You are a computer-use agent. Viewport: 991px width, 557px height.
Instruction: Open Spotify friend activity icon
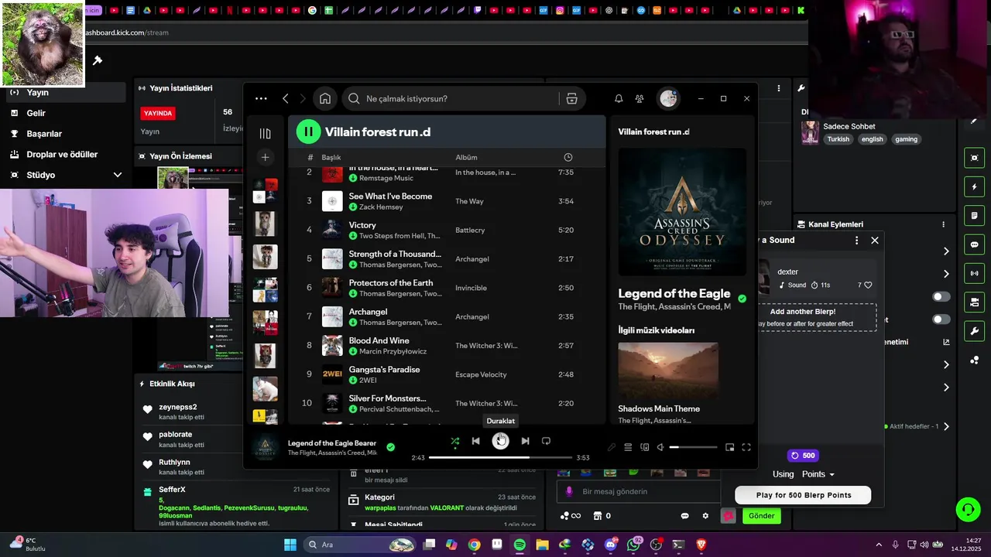coord(640,98)
